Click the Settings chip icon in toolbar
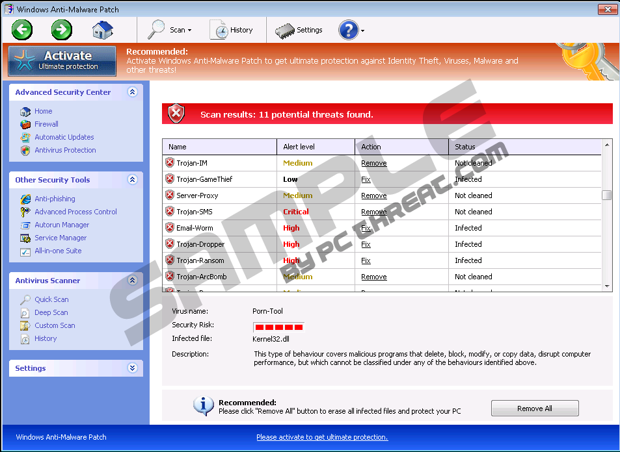Screen dimensions: 620x452 [x=285, y=31]
